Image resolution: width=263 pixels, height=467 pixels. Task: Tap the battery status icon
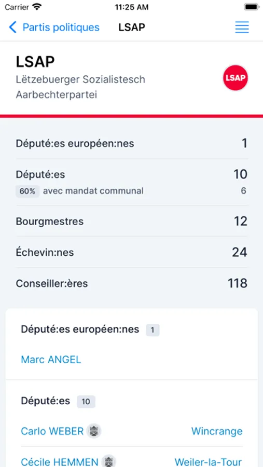click(252, 7)
